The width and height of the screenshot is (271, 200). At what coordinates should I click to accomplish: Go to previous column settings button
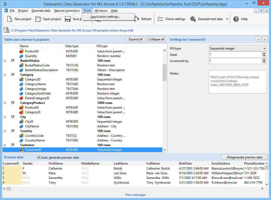[258, 39]
